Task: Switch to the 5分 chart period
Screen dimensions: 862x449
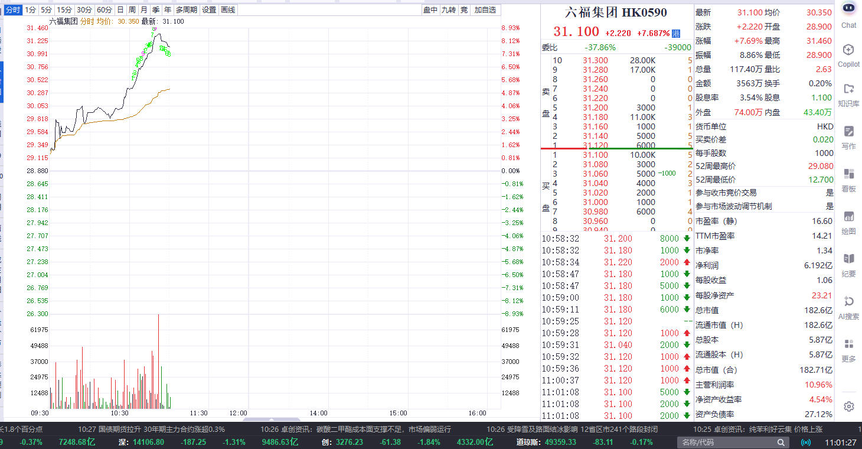Action: pyautogui.click(x=47, y=10)
